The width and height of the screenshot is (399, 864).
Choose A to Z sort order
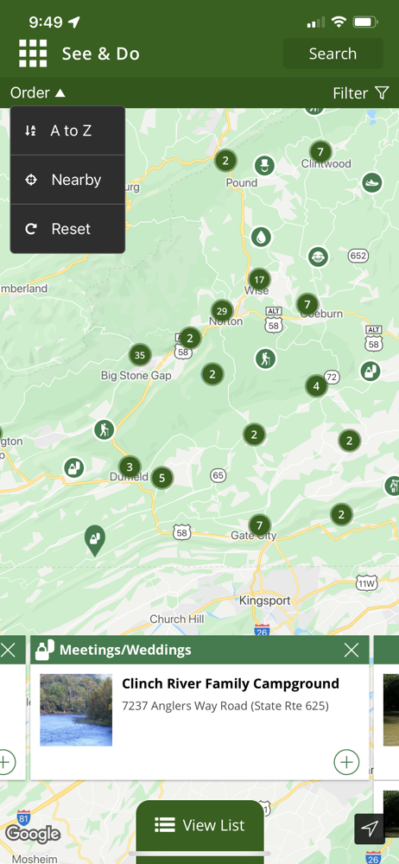[67, 130]
